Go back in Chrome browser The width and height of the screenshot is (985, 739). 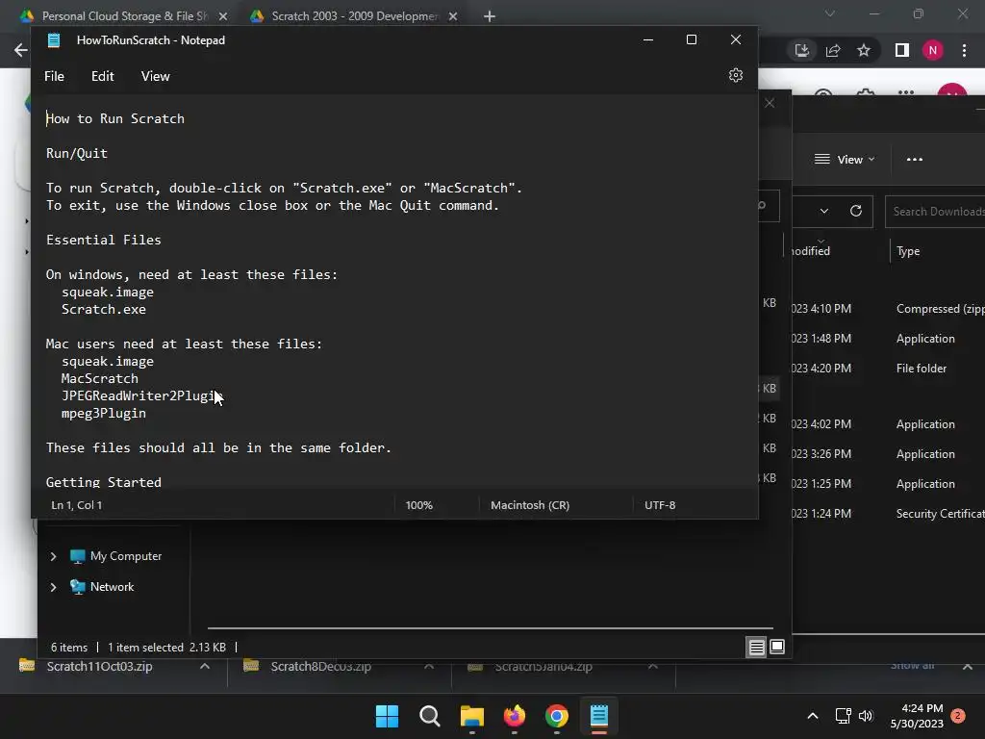(21, 50)
